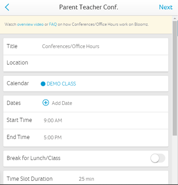Open the FAQ link in the banner
178x185 pixels.
(x=53, y=25)
